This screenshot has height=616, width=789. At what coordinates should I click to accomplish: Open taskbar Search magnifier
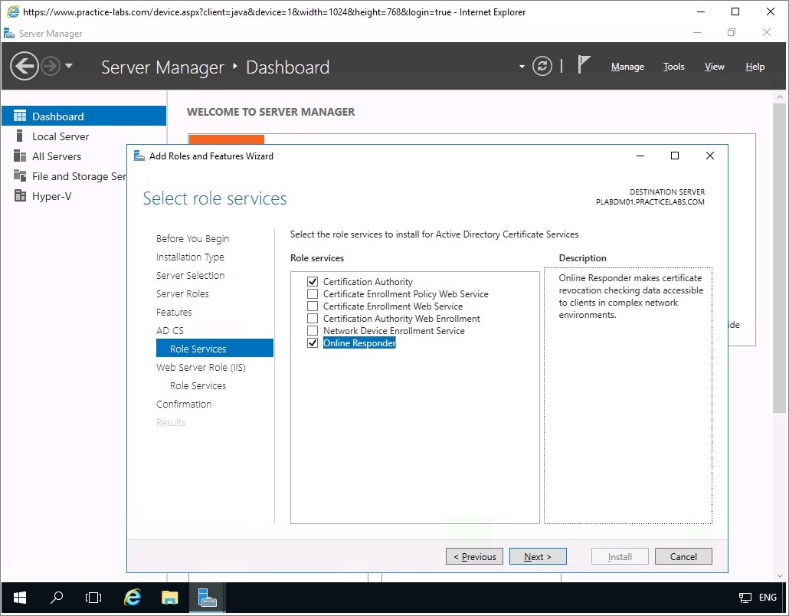click(57, 598)
